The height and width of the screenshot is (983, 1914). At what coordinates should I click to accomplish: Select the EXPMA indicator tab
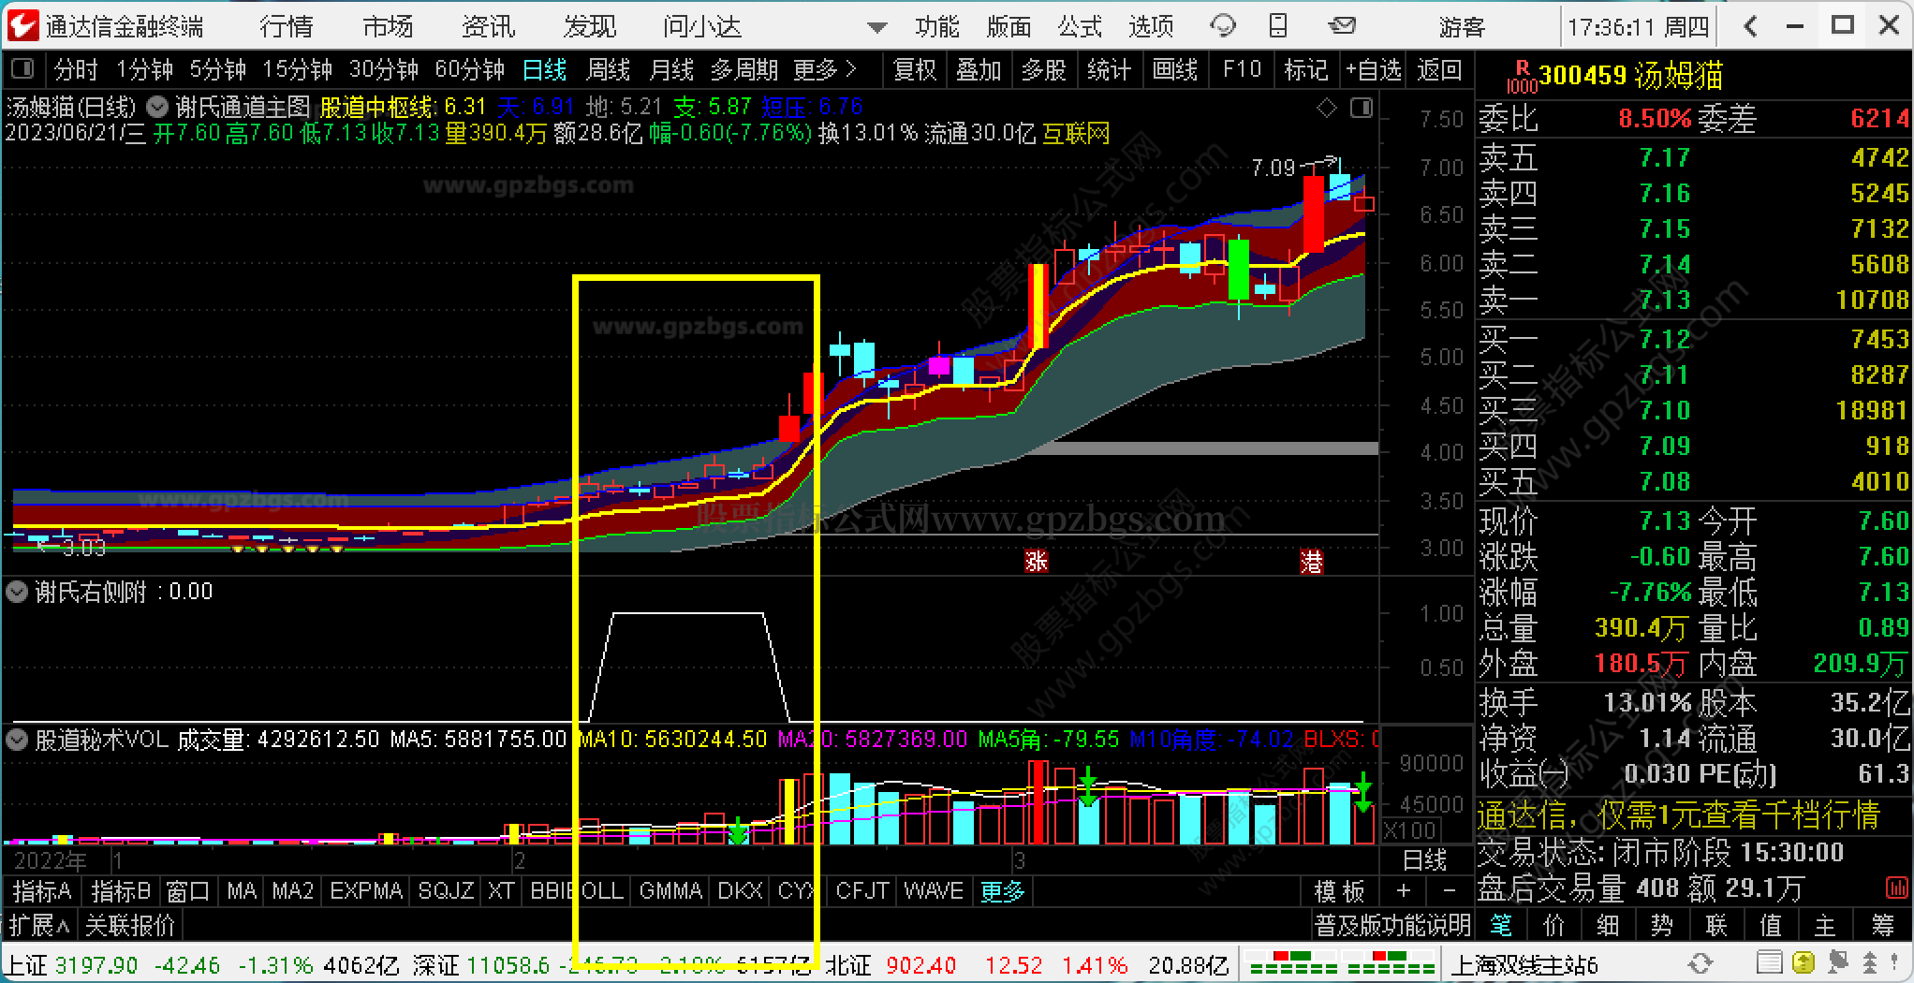pyautogui.click(x=366, y=890)
